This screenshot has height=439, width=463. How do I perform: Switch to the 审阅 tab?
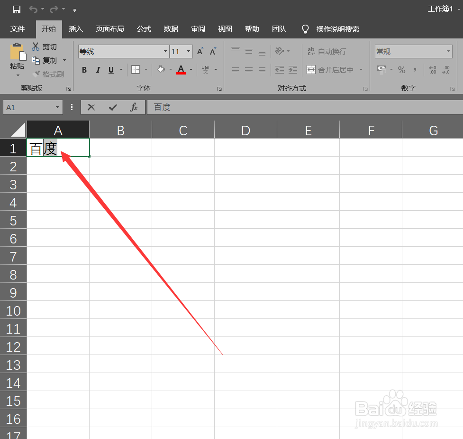click(x=198, y=28)
